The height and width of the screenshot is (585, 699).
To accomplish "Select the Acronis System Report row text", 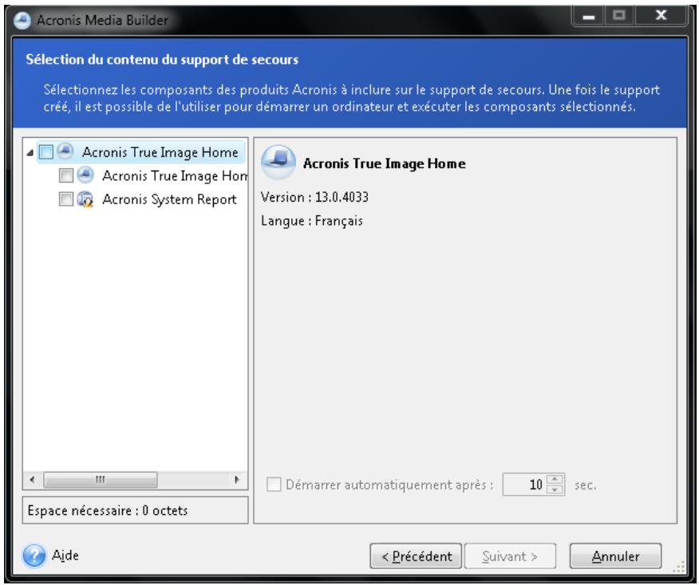I will pos(169,199).
